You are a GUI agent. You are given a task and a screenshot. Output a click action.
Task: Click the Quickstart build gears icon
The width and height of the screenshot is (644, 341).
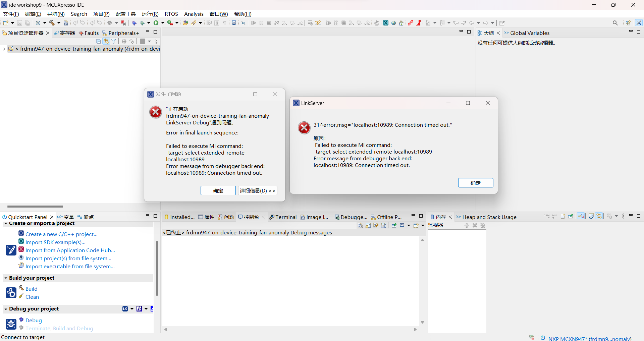pyautogui.click(x=11, y=293)
